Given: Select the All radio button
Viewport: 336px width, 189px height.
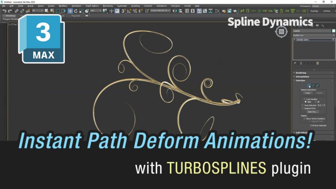Looking at the screenshot, I should coord(315,102).
